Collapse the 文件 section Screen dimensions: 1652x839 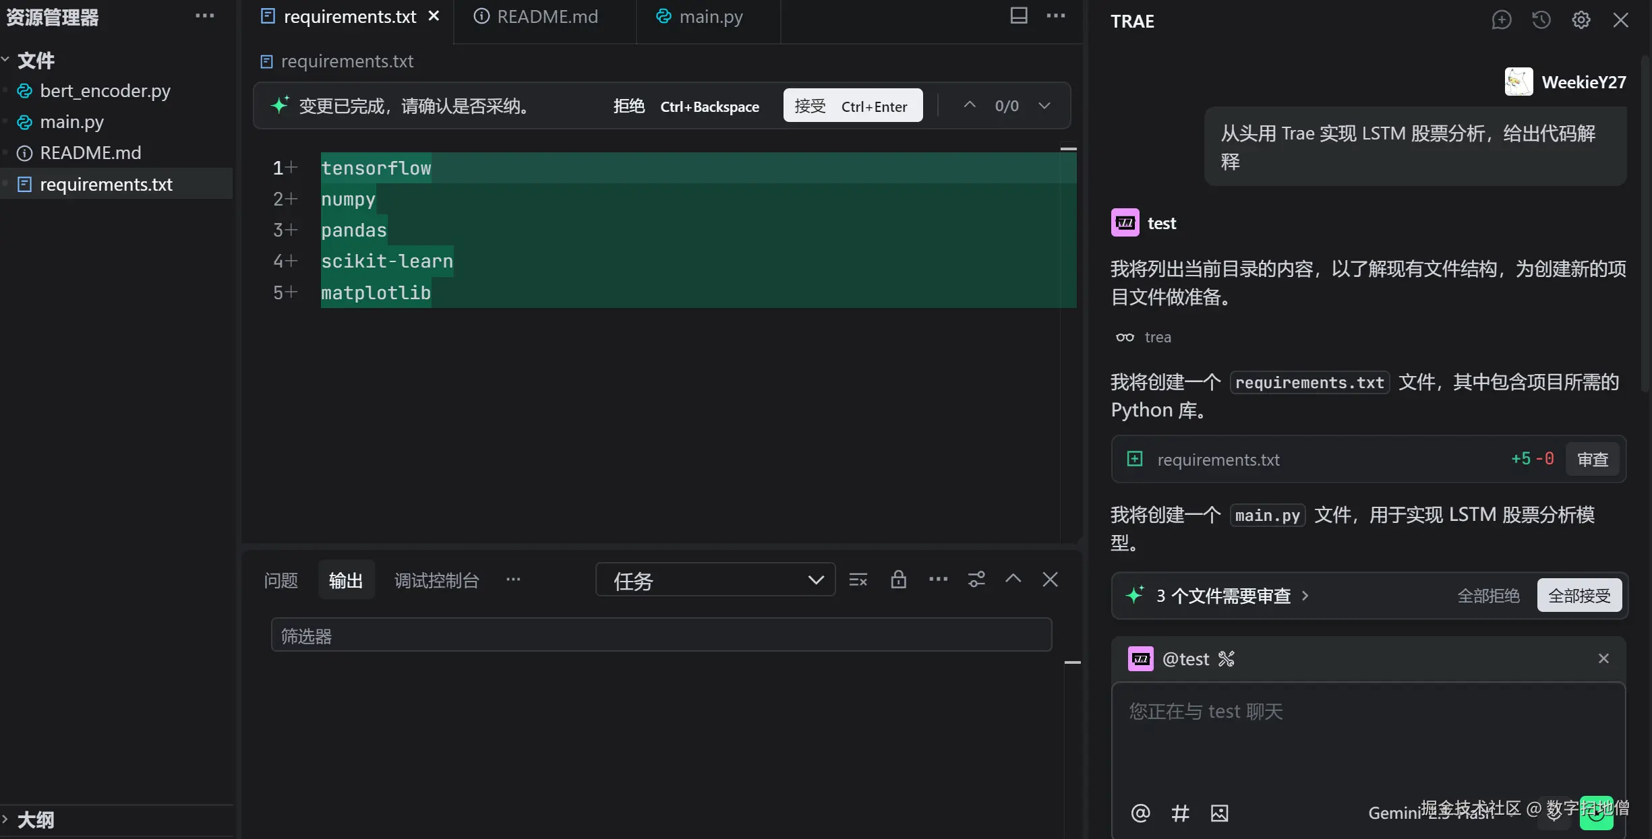click(5, 60)
